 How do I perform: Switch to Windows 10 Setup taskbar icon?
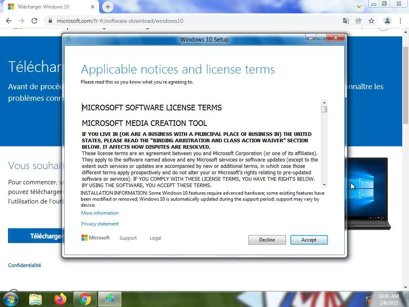tap(110, 299)
